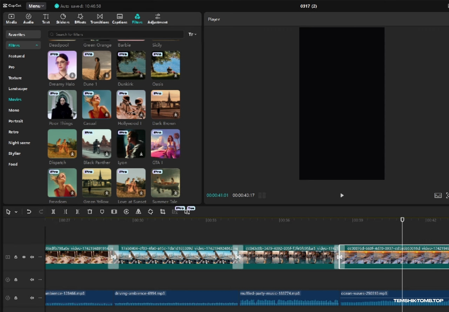Click the freeze frame icon
Image resolution: width=449 pixels, height=312 pixels.
(x=114, y=212)
